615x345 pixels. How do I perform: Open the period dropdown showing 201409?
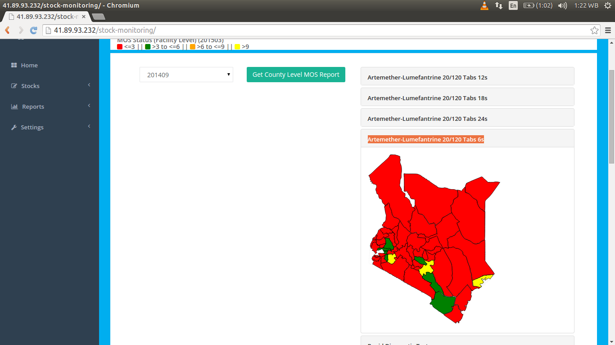(x=186, y=75)
